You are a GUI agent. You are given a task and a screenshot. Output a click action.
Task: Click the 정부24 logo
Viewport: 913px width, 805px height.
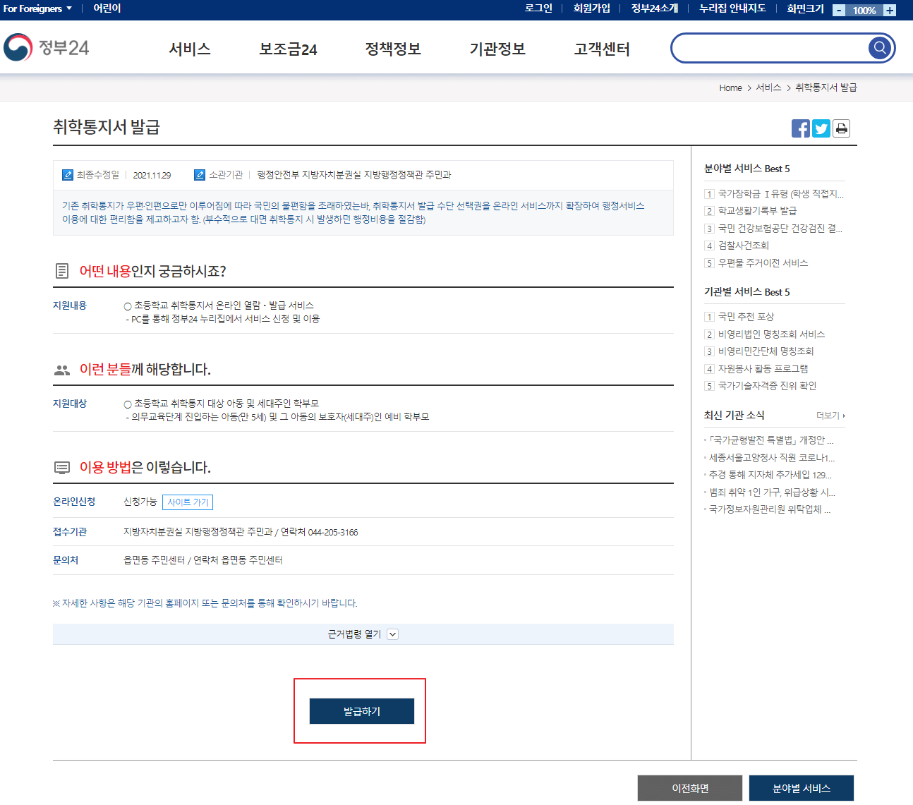(x=47, y=48)
